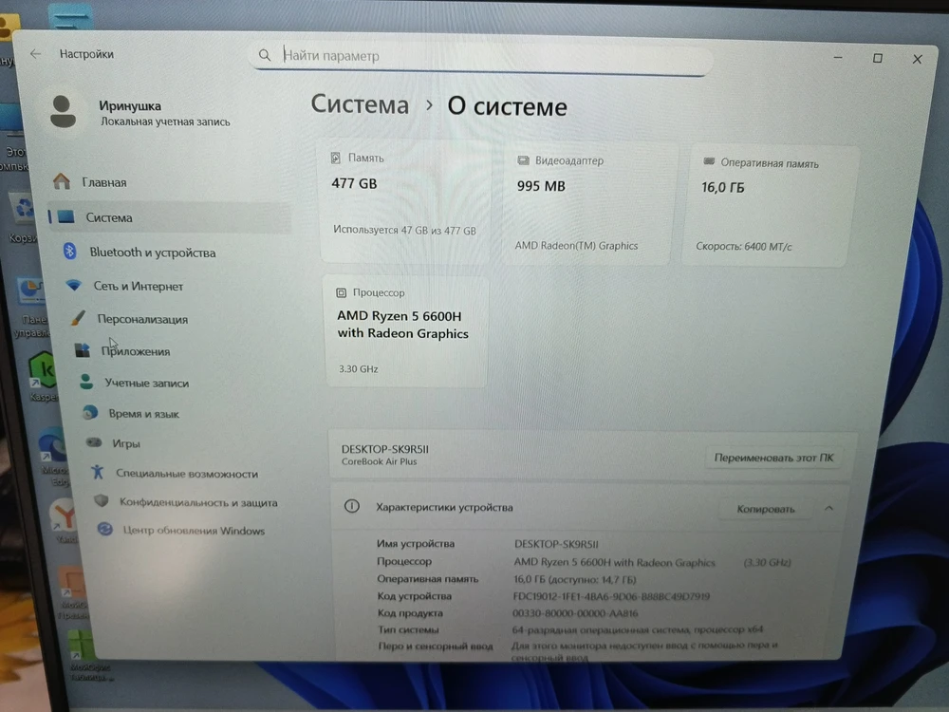Select 'Сеть и Интернет' menu item

point(138,286)
